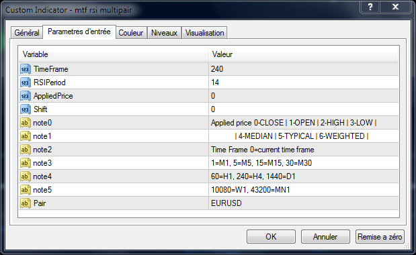This screenshot has width=416, height=255.
Task: Click the TimeFrame variable name
Action: (x=51, y=69)
